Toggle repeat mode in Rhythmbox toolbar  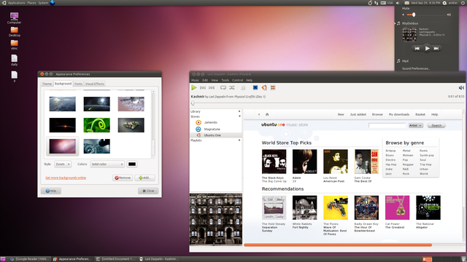(x=223, y=87)
